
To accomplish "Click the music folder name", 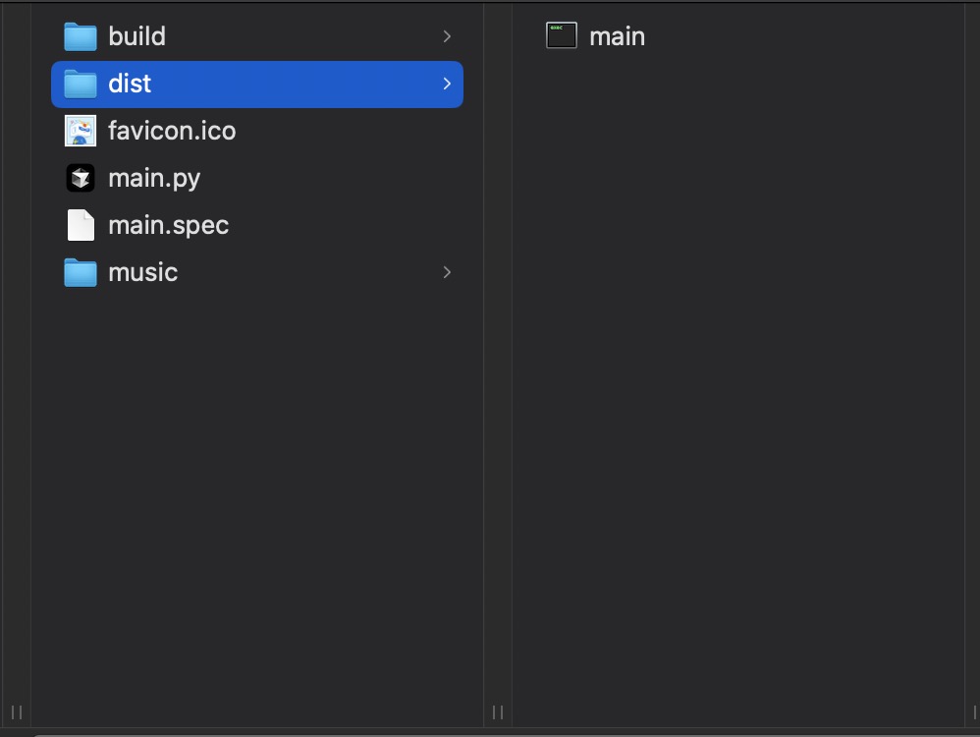I will 142,273.
